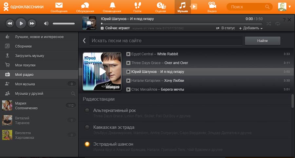Open Загрузить музыку upload section
Image resolution: width=295 pixels, height=158 pixels.
[39, 56]
